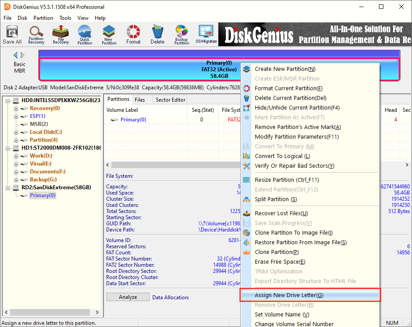Select the Partitions tab
Viewport: 412px width, 327px height.
pos(118,99)
